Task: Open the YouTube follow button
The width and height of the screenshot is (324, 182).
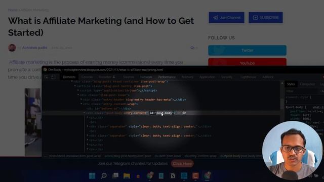Action: [x=247, y=62]
